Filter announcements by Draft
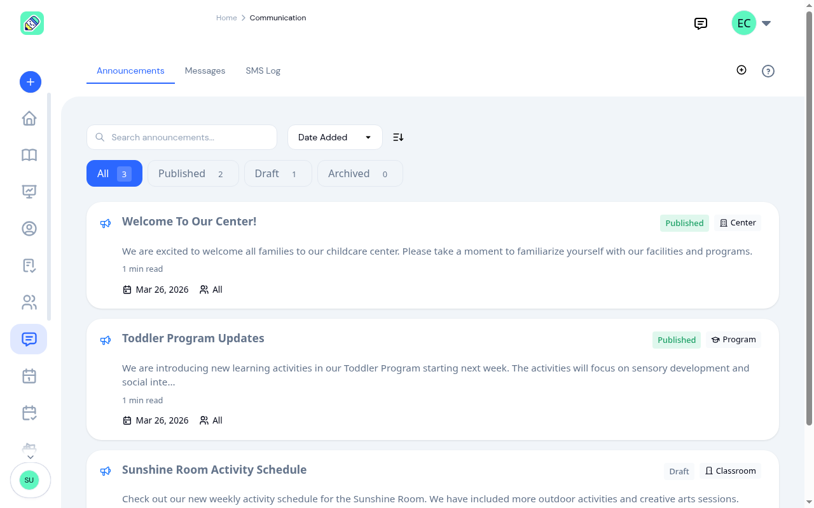The height and width of the screenshot is (508, 814). click(278, 173)
